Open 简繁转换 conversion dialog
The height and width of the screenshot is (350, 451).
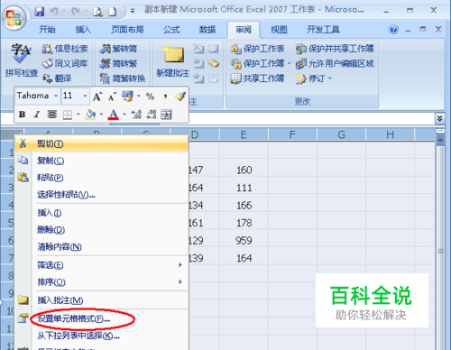[123, 78]
